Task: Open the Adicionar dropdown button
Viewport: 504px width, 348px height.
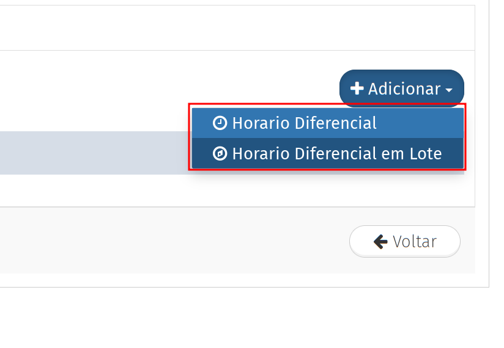Action: coord(402,89)
